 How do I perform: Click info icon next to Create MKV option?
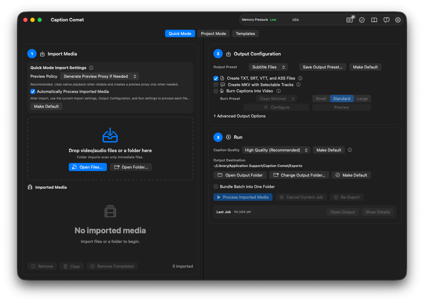[x=298, y=85]
